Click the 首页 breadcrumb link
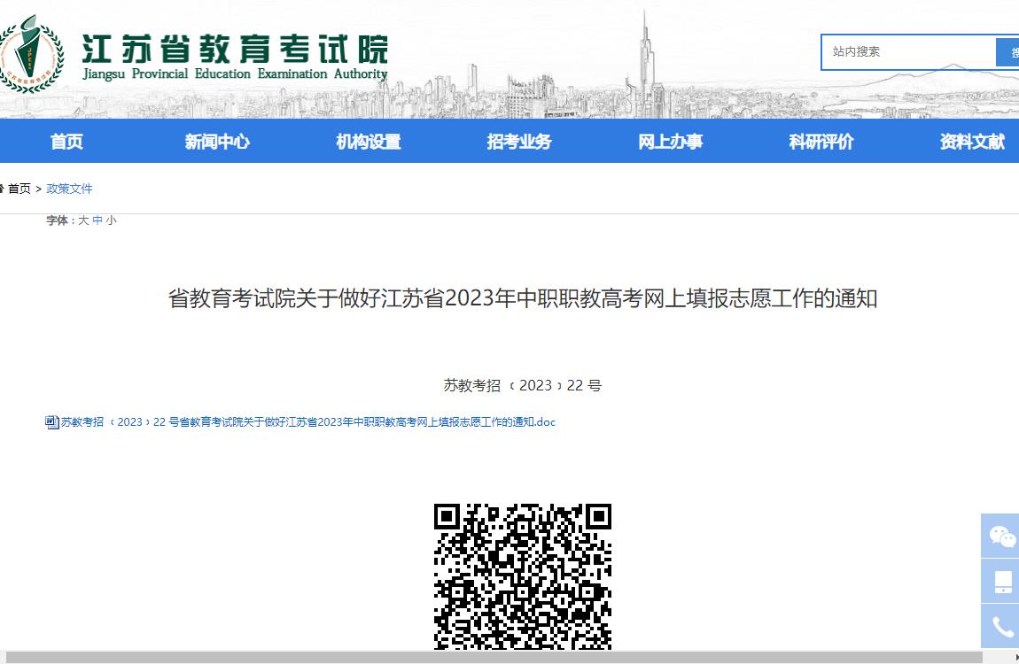This screenshot has width=1019, height=664. pyautogui.click(x=19, y=189)
